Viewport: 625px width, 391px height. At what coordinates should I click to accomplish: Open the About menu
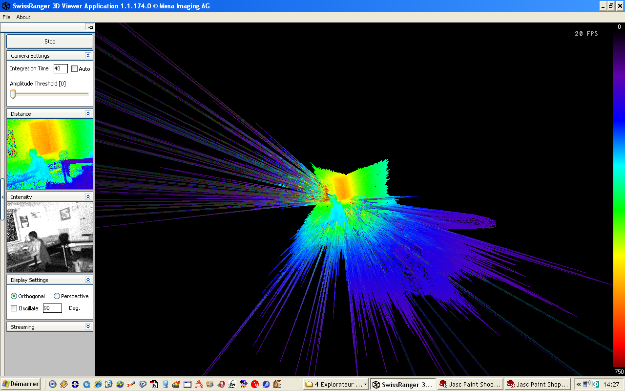pos(23,17)
